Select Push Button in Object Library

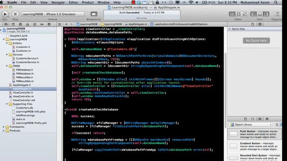(x=255, y=134)
